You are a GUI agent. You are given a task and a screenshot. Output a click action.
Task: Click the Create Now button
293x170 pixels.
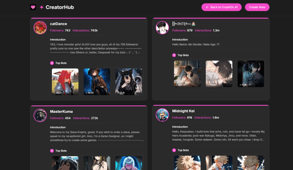click(257, 7)
